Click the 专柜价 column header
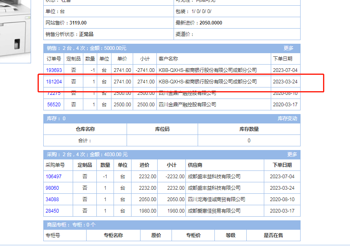 [193, 235]
